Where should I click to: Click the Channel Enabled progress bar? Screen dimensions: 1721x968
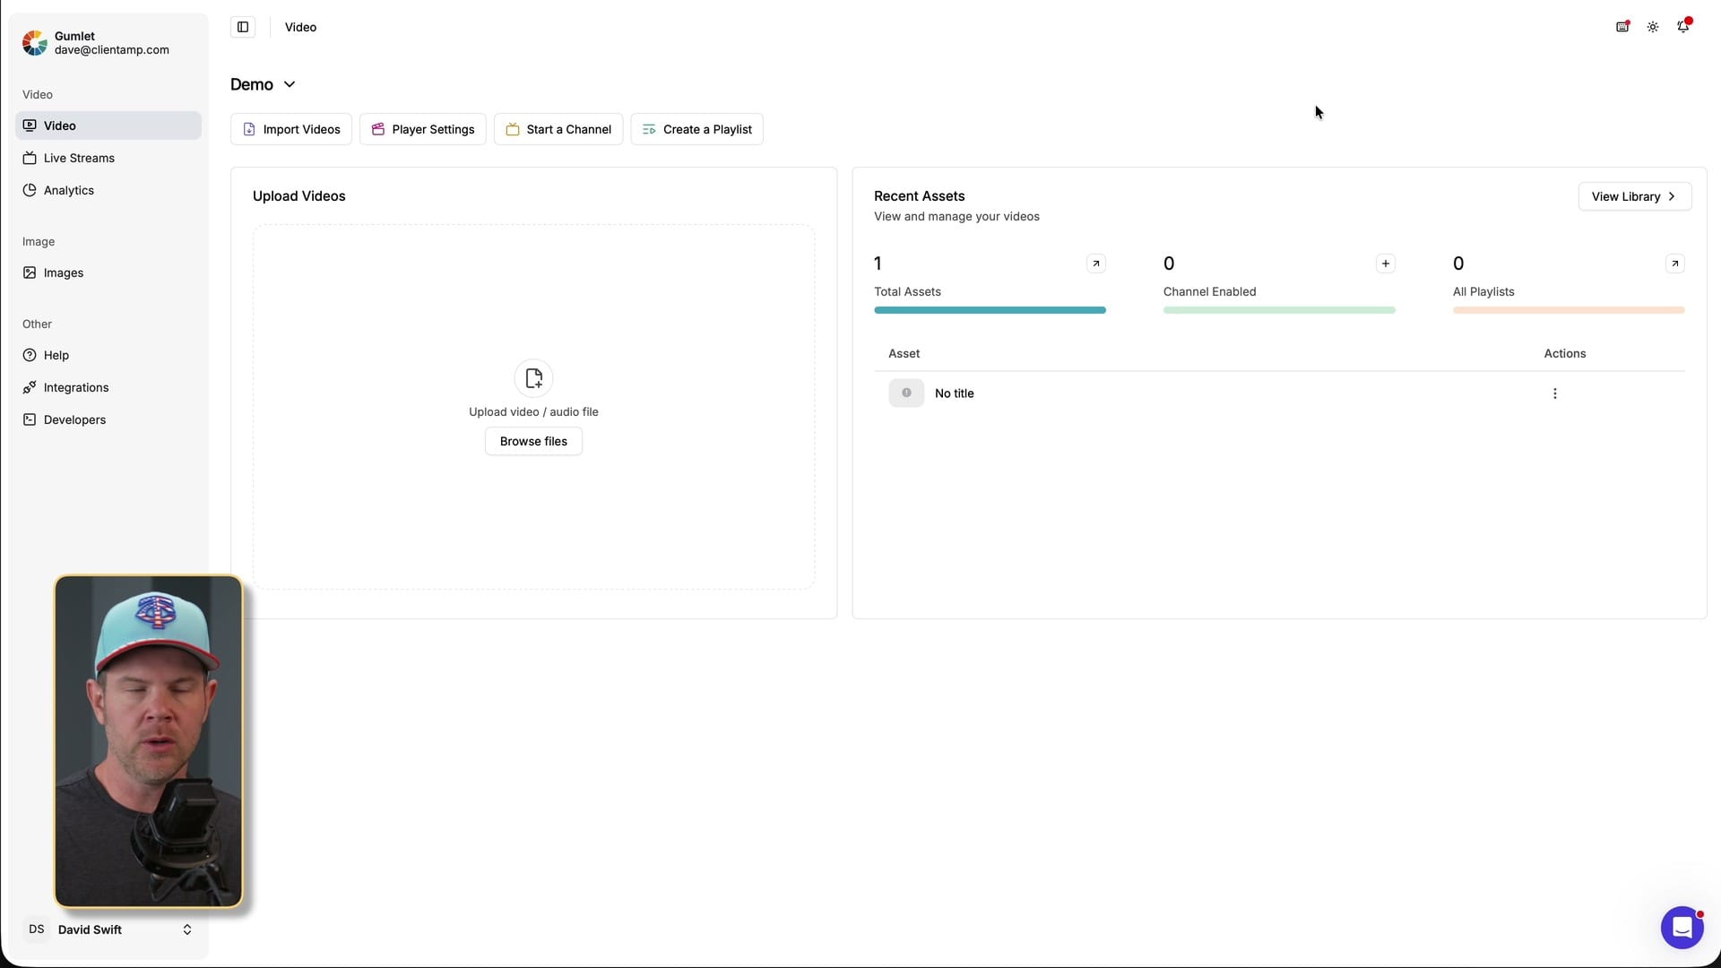1279,310
